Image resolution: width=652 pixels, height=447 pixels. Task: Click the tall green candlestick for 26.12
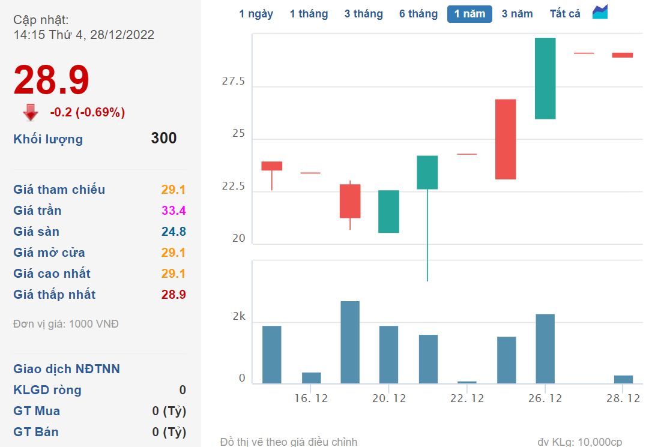[545, 78]
